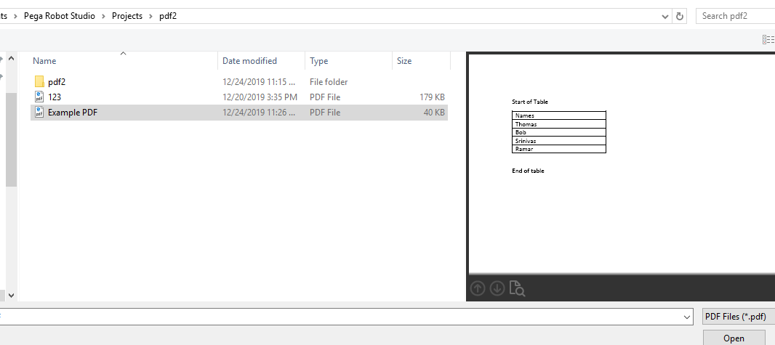Click 'Bob' row in preview table

click(x=559, y=132)
